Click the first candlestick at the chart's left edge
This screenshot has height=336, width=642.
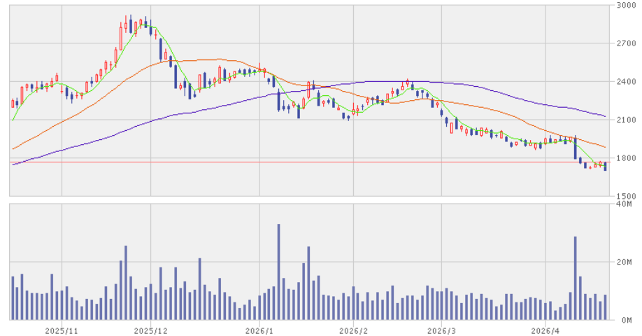pos(13,104)
